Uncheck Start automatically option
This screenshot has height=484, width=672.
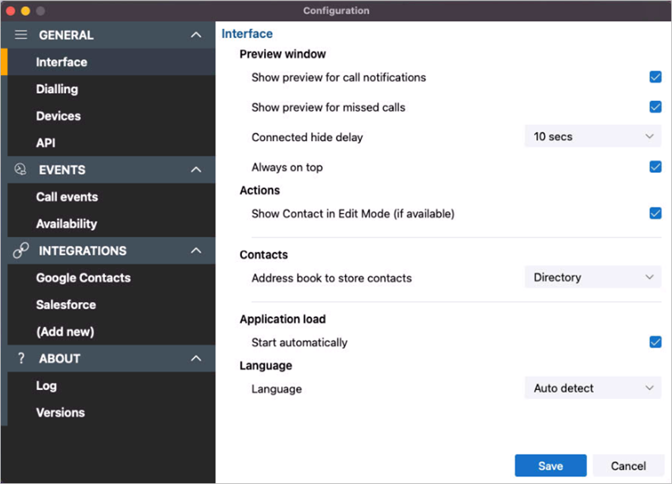[x=655, y=342]
